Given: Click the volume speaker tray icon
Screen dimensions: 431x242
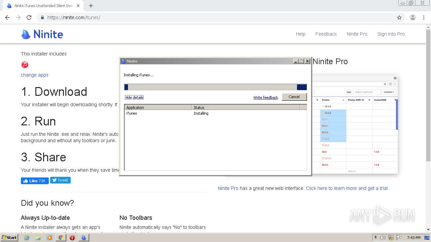Looking at the screenshot, I should tap(383, 238).
